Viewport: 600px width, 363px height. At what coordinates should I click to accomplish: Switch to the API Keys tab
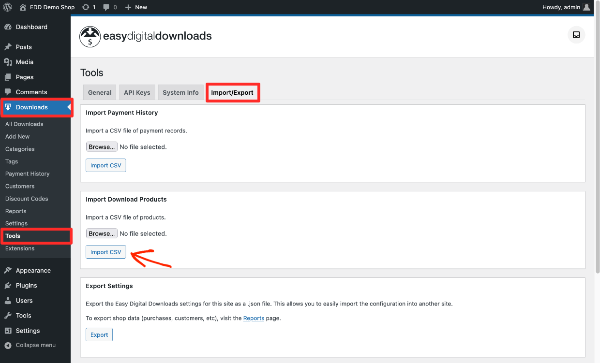[137, 93]
